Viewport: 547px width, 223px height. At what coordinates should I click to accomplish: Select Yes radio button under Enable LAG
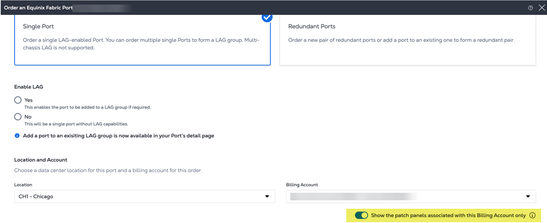click(18, 100)
